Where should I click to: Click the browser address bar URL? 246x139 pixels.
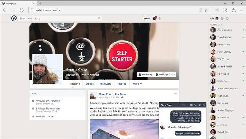coord(48,10)
